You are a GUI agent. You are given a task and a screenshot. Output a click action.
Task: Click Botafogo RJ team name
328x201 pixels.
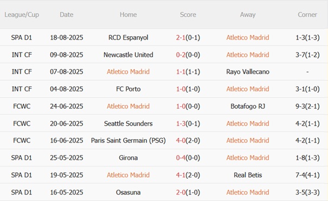click(248, 106)
